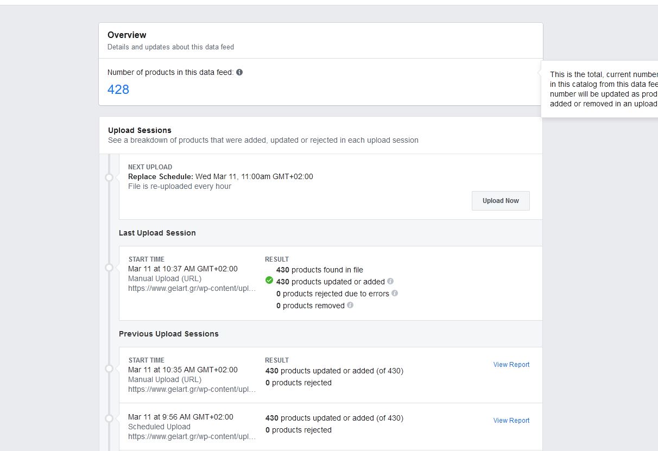
Task: Click feed URL in Last Upload Session
Action: (192, 288)
